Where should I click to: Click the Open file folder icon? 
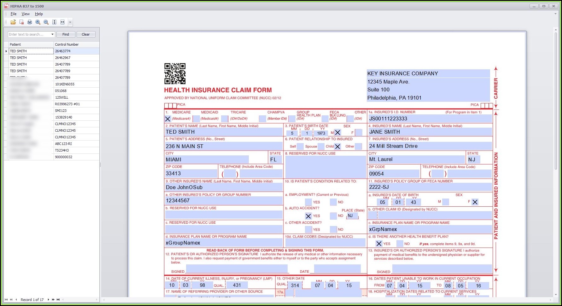click(13, 22)
